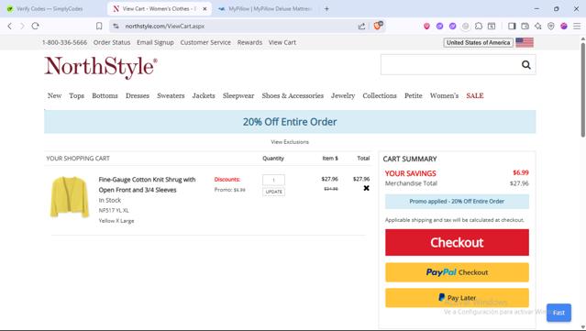Viewport: 586px width, 331px height.
Task: Open the Customer Service link
Action: point(205,42)
